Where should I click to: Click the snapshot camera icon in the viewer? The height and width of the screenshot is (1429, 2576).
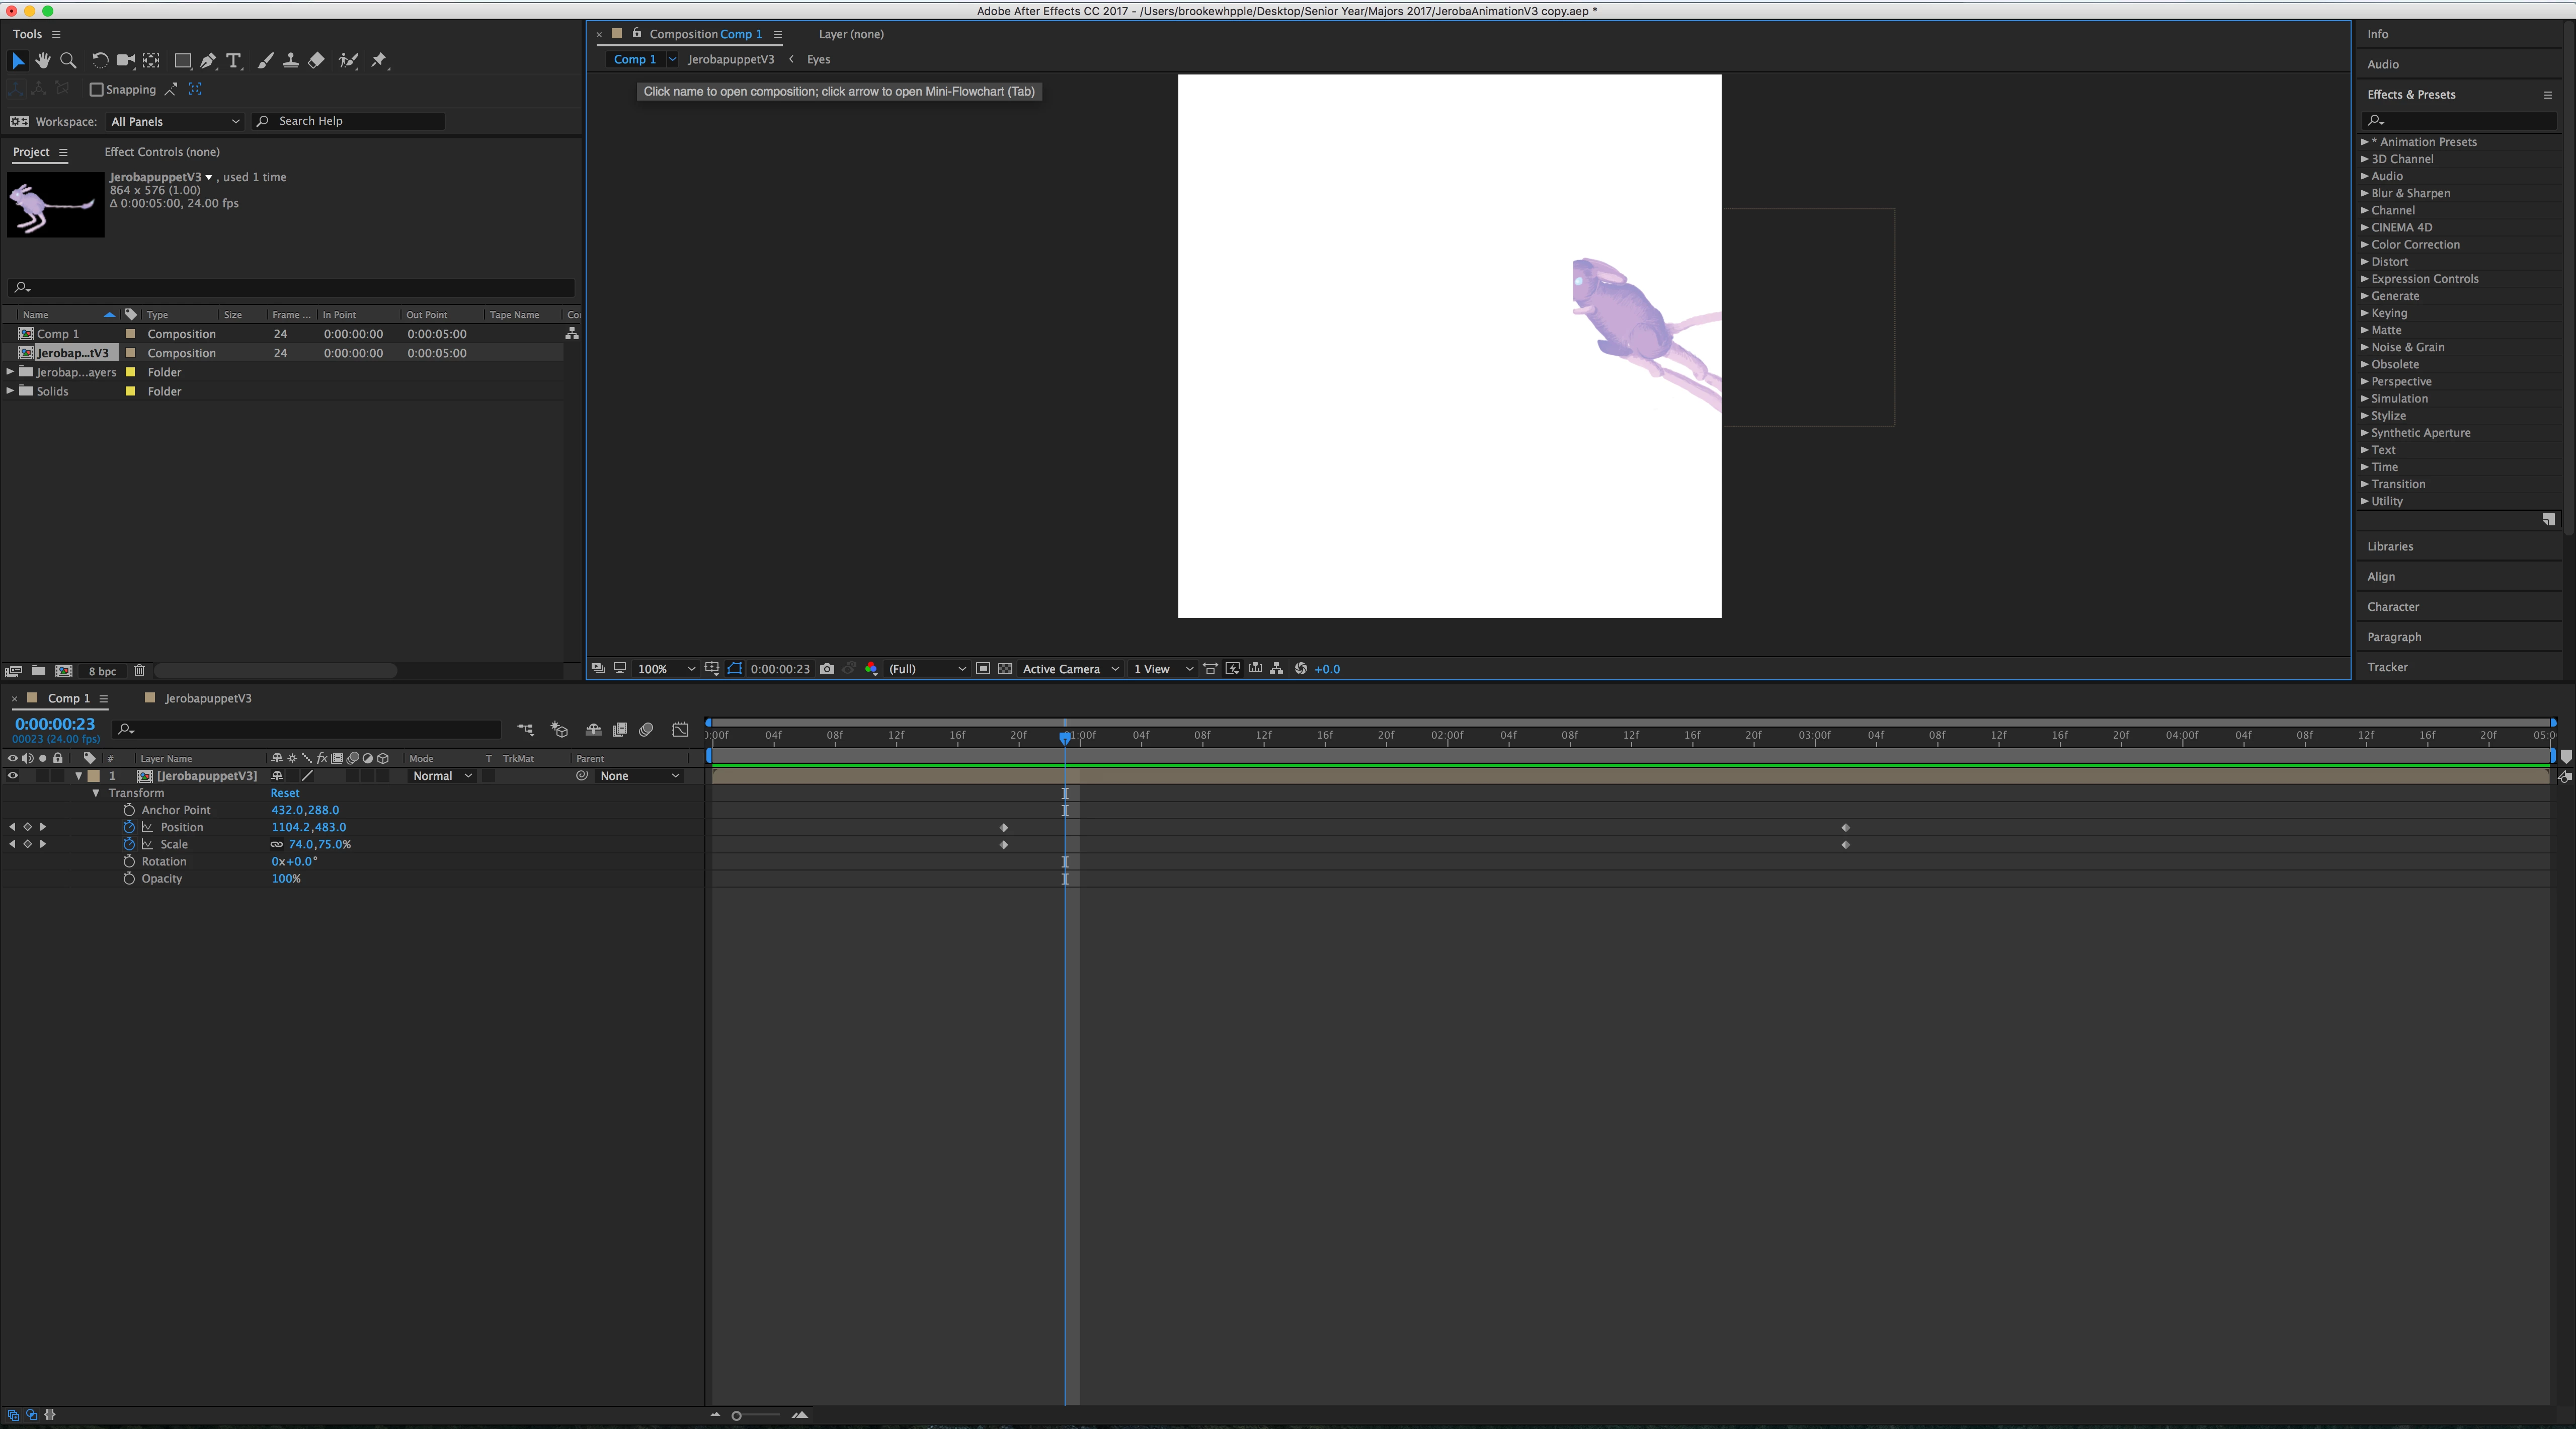pos(827,669)
